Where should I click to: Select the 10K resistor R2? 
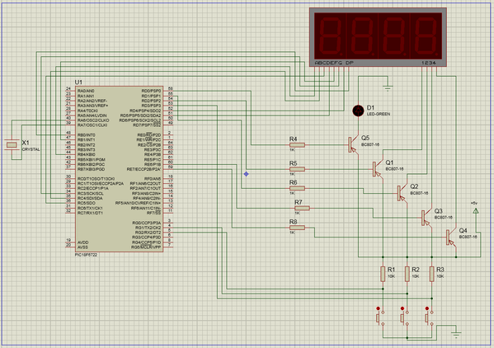point(407,274)
